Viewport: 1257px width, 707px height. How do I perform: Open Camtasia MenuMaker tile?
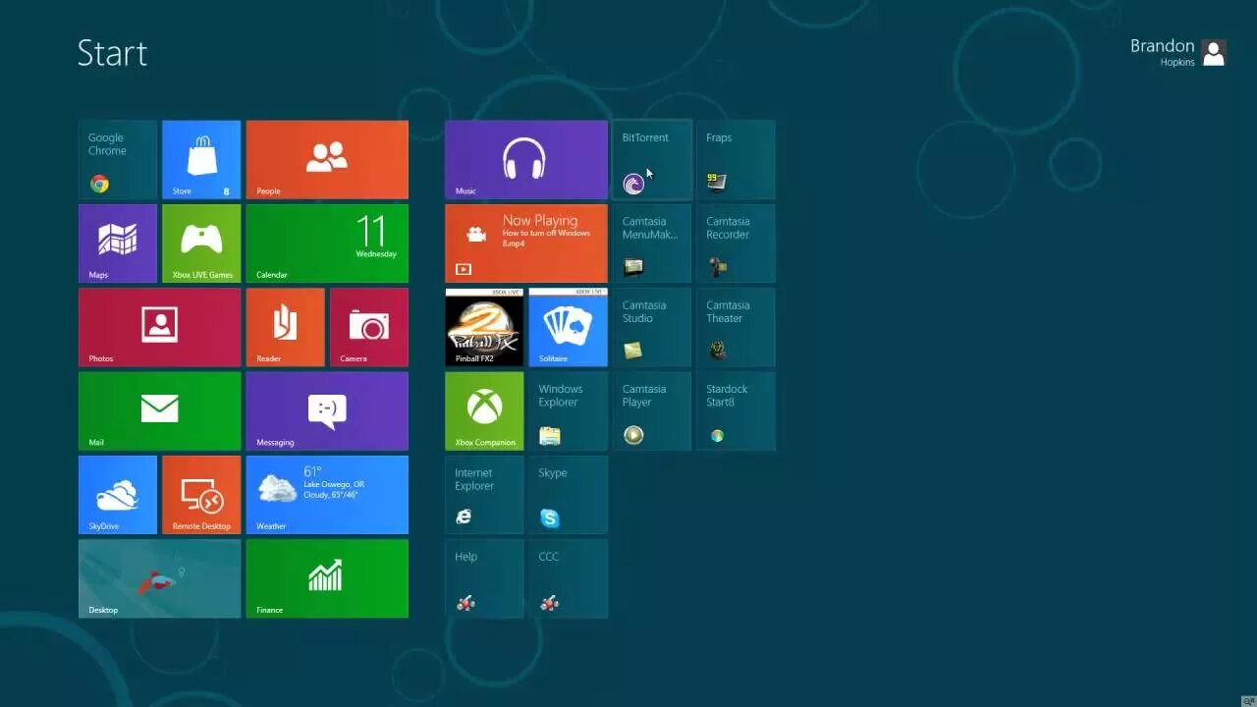(652, 244)
